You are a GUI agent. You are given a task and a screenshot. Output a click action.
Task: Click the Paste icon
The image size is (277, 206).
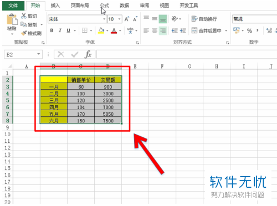(x=12, y=19)
